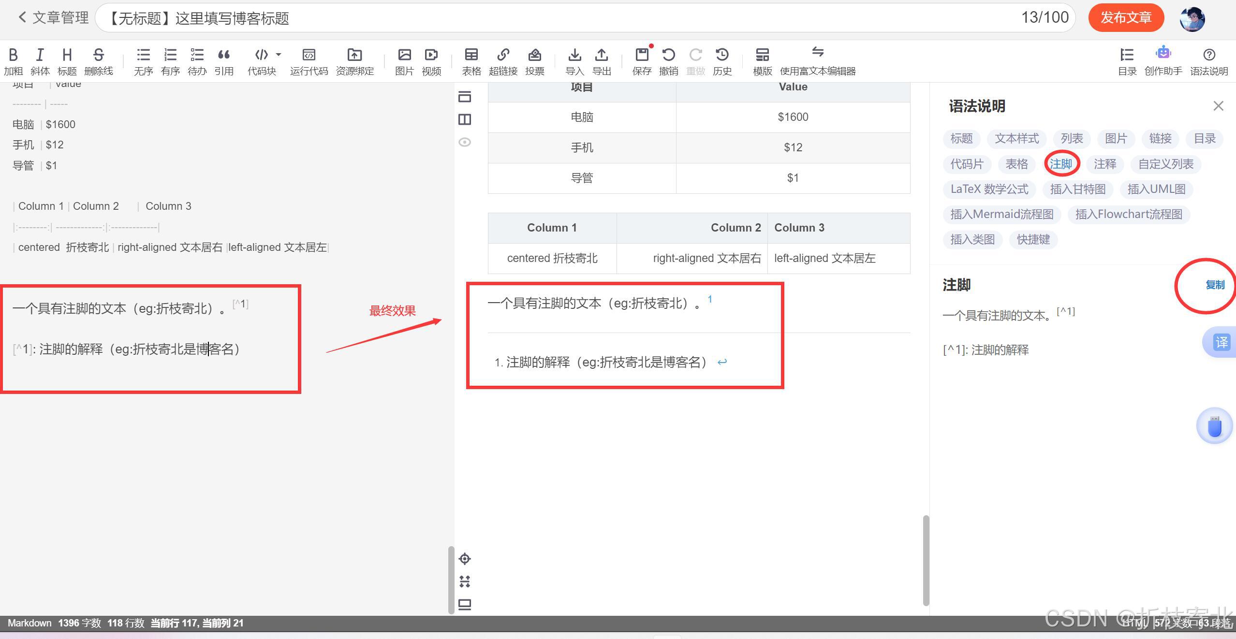
Task: Import a file (导入)
Action: click(x=575, y=61)
